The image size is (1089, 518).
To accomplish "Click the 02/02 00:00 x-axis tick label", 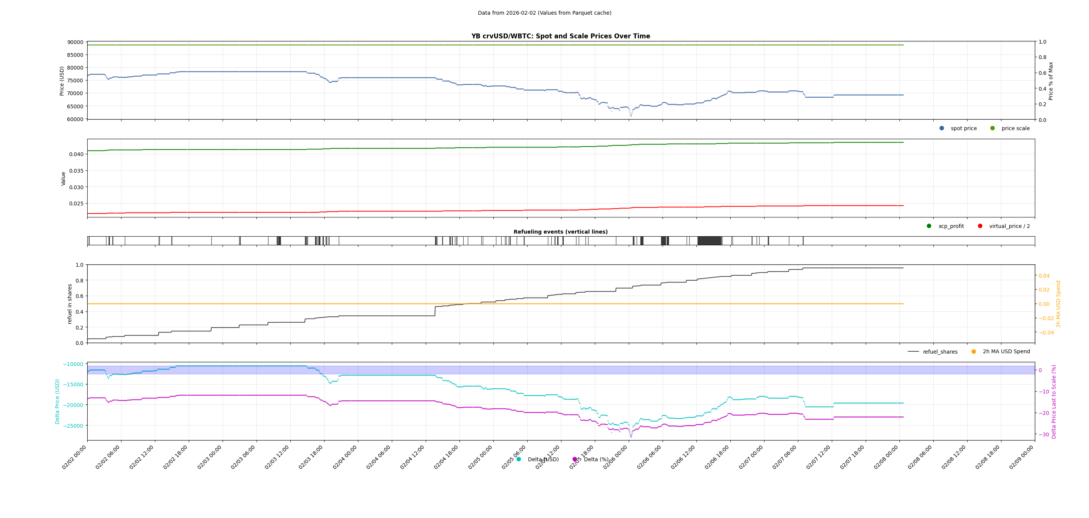I will point(74,457).
